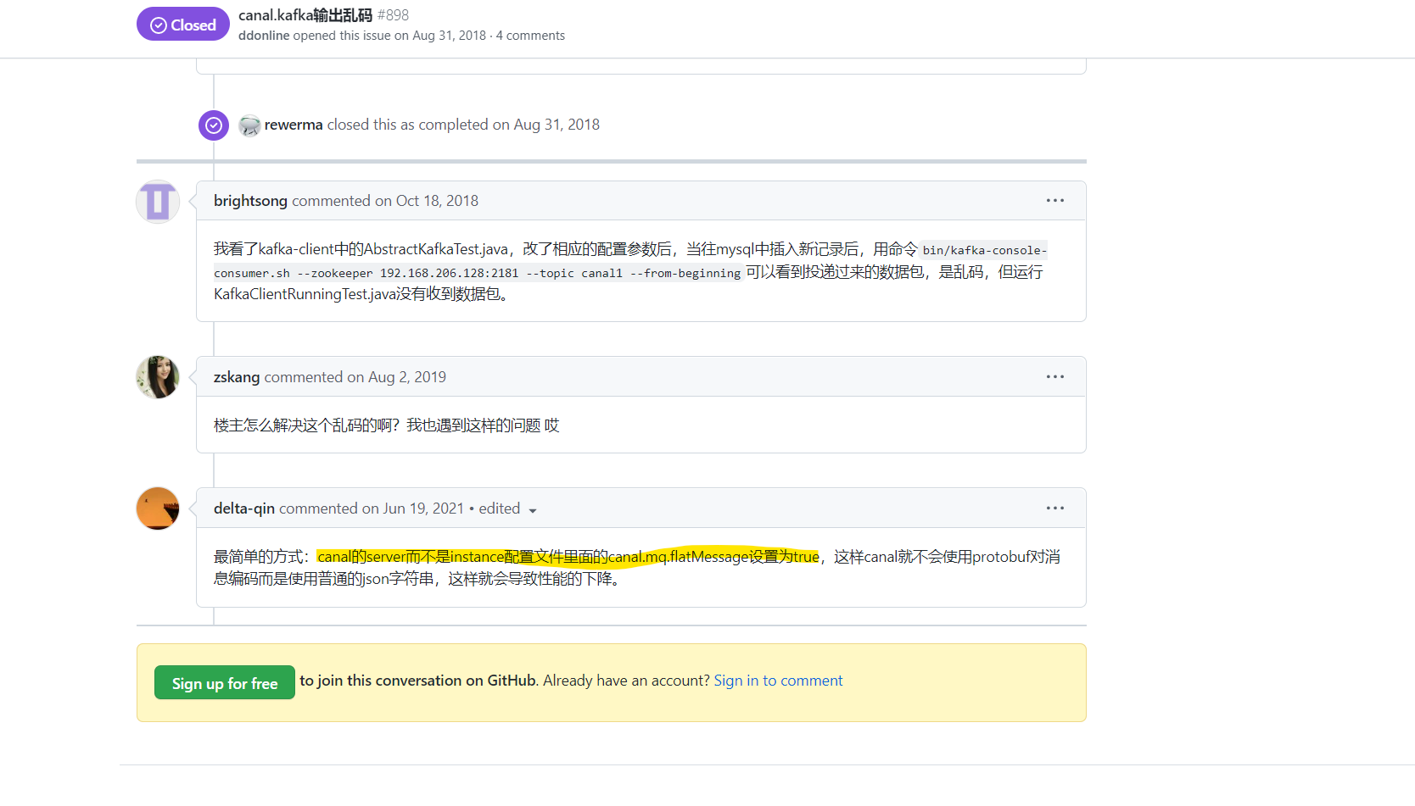Image resolution: width=1415 pixels, height=806 pixels.
Task: Click the text KafkaClientRunningTest.java没有收到数据包
Action: [x=361, y=294]
